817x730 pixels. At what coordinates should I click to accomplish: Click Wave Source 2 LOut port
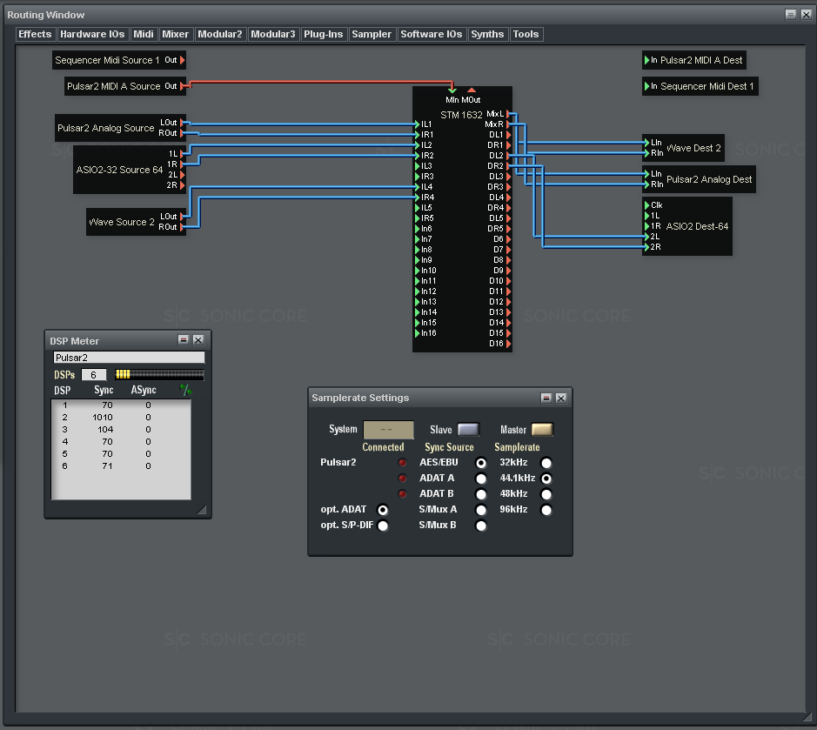183,217
